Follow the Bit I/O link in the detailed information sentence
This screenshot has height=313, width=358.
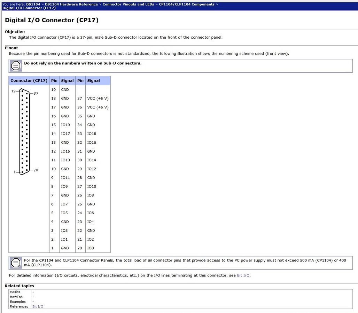(243, 275)
